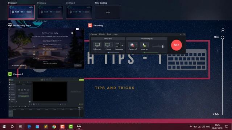Toggle the Audio on button
Viewport: 232px width, 130px height.
point(144,46)
